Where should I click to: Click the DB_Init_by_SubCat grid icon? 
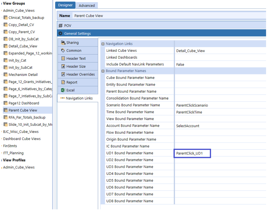coord(5,39)
